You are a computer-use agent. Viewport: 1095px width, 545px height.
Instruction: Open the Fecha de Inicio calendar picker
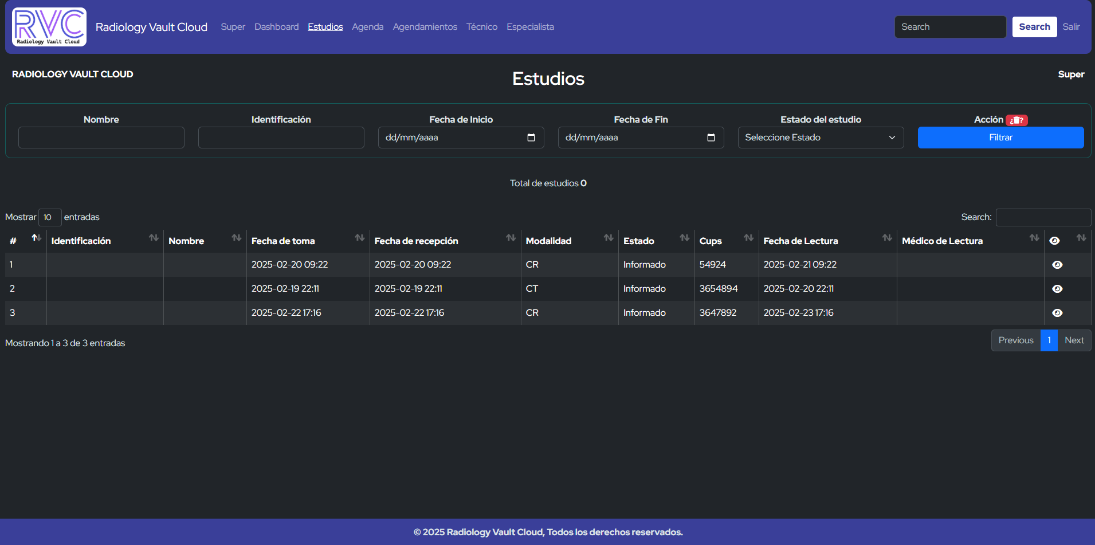point(532,138)
